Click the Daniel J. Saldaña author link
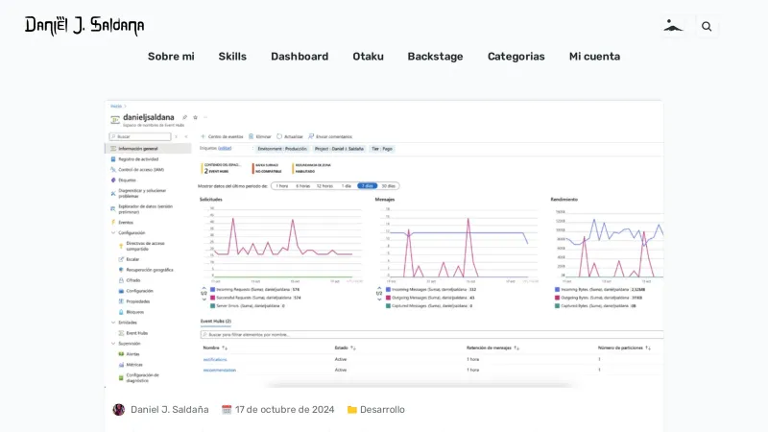Screen dimensions: 768x432 (169, 410)
